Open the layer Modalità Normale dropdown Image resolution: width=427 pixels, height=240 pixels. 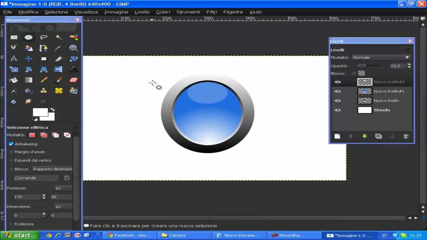[381, 57]
